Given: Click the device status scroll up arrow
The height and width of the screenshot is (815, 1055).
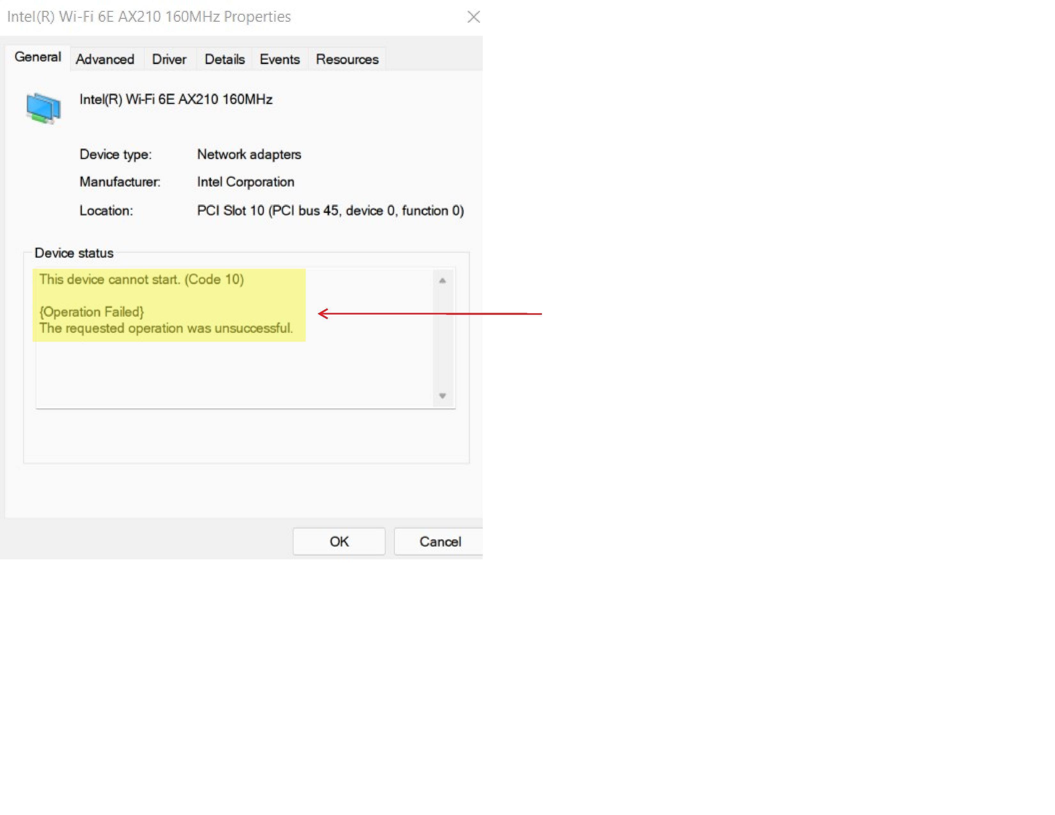Looking at the screenshot, I should coord(442,281).
